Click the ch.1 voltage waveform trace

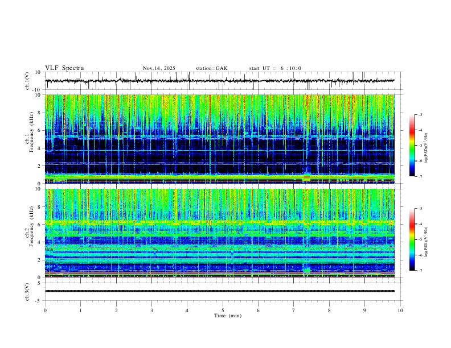[x=220, y=81]
